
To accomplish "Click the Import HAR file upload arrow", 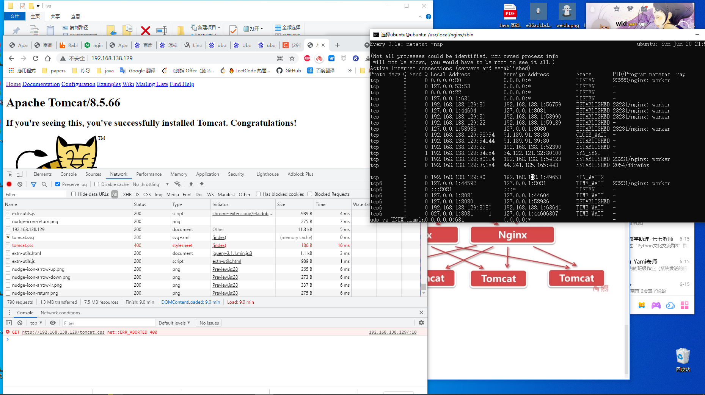I will point(191,184).
